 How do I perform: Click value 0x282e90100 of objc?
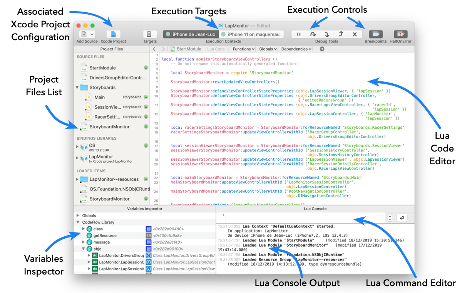click(168, 249)
